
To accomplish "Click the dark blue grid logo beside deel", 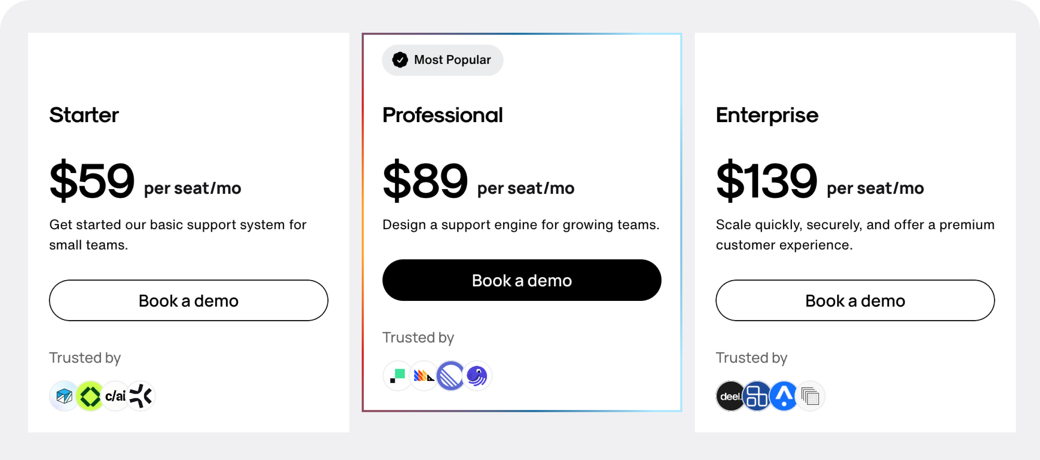I will coord(757,396).
